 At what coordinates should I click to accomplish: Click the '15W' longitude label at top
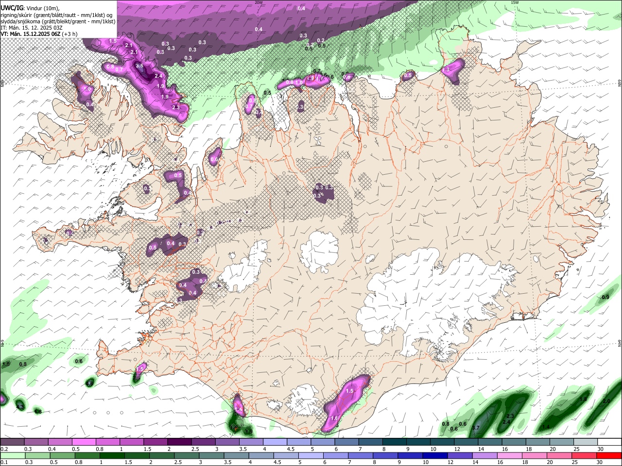[514, 2]
